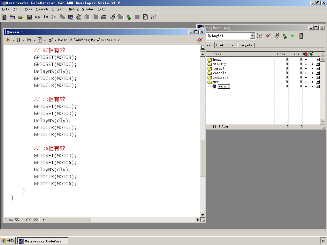Click the Make icon in StepMoto.mcp window
The height and width of the screenshot is (245, 327).
coord(277,36)
